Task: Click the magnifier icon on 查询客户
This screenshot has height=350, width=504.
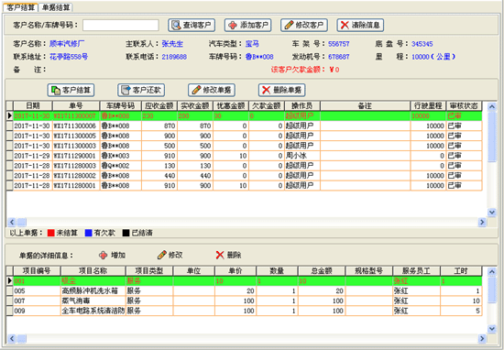Action: tap(176, 25)
